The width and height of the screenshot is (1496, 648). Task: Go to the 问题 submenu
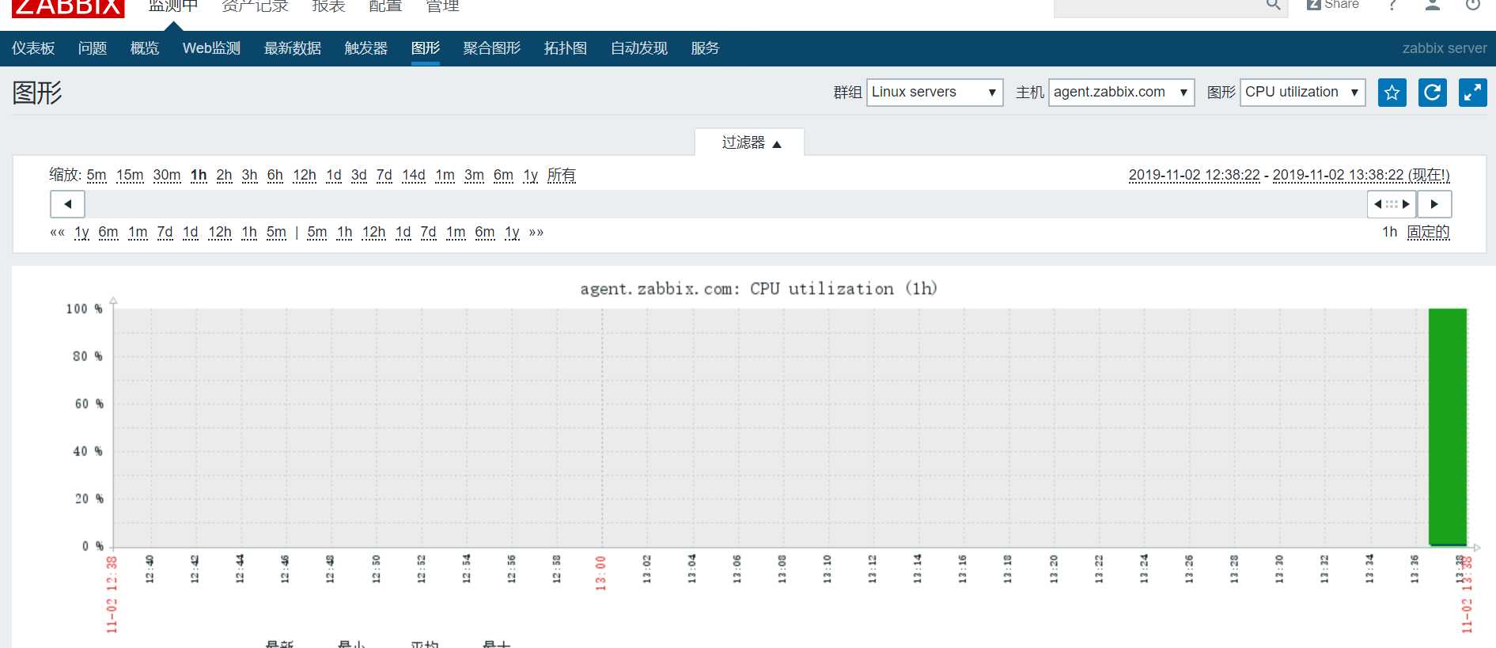click(x=93, y=48)
